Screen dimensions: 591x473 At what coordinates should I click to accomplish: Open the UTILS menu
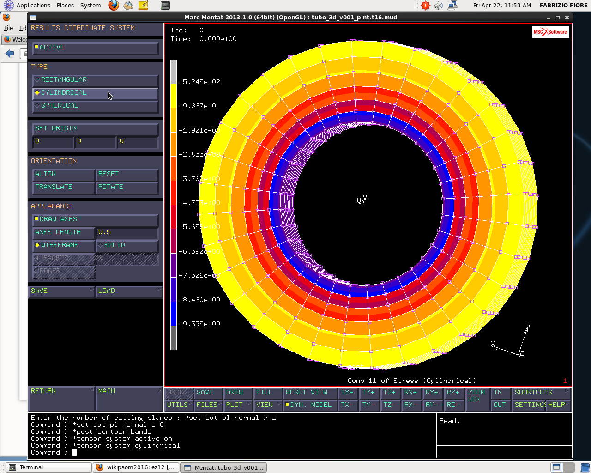(x=180, y=405)
